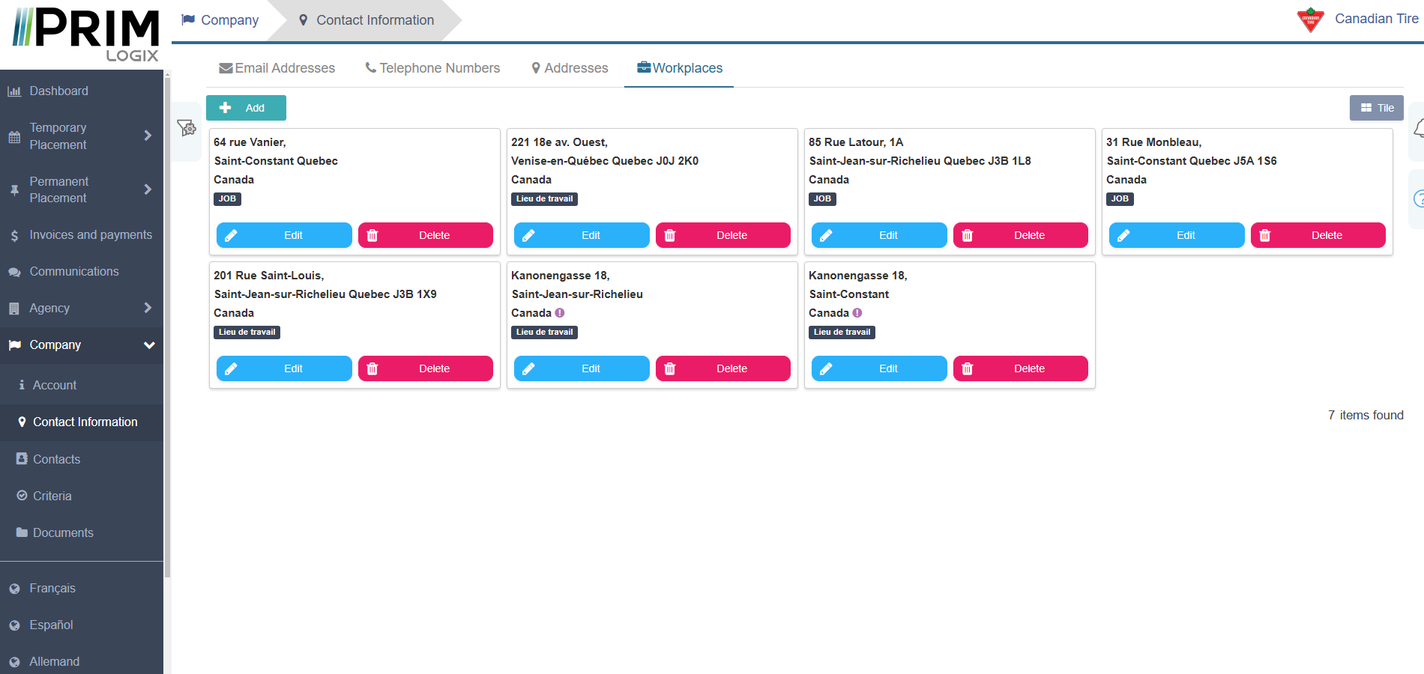Expand the Agency menu chevron
Viewport: 1424px width, 674px height.
coord(148,308)
